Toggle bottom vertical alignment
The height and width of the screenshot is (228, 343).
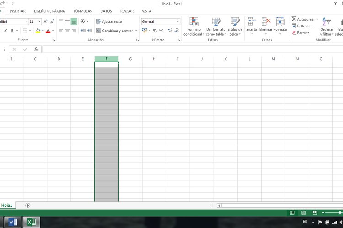pos(74,21)
